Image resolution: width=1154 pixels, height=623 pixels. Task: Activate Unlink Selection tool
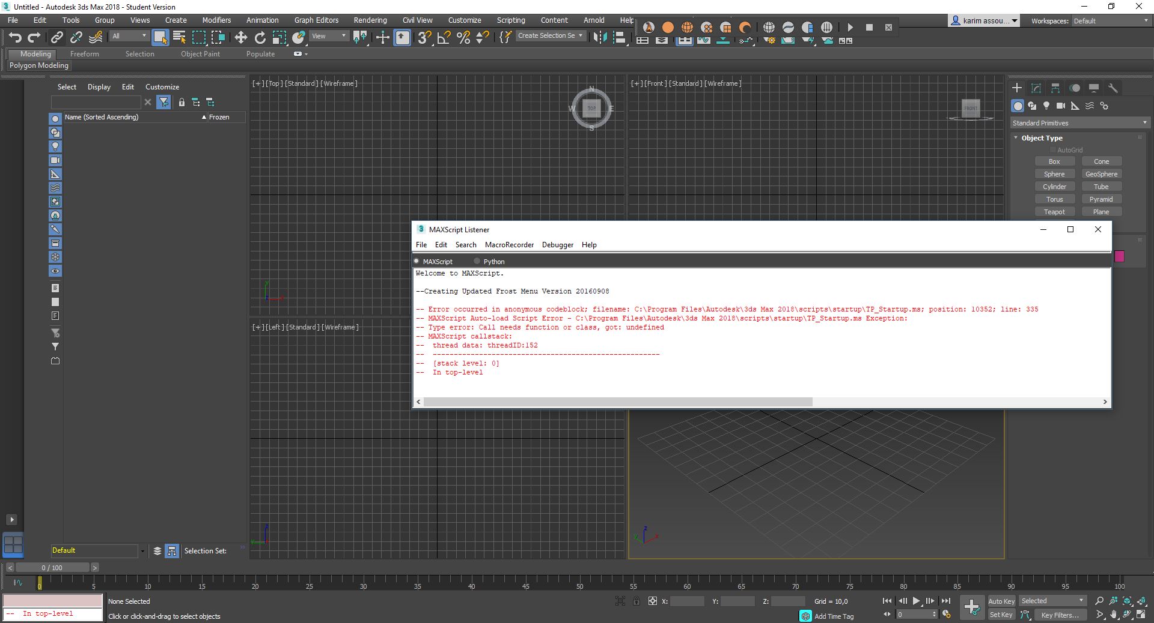click(x=76, y=38)
